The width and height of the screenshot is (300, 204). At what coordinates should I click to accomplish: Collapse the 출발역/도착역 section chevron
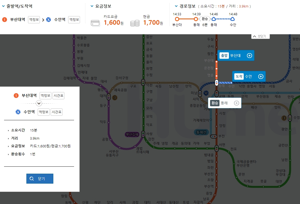click(3, 6)
